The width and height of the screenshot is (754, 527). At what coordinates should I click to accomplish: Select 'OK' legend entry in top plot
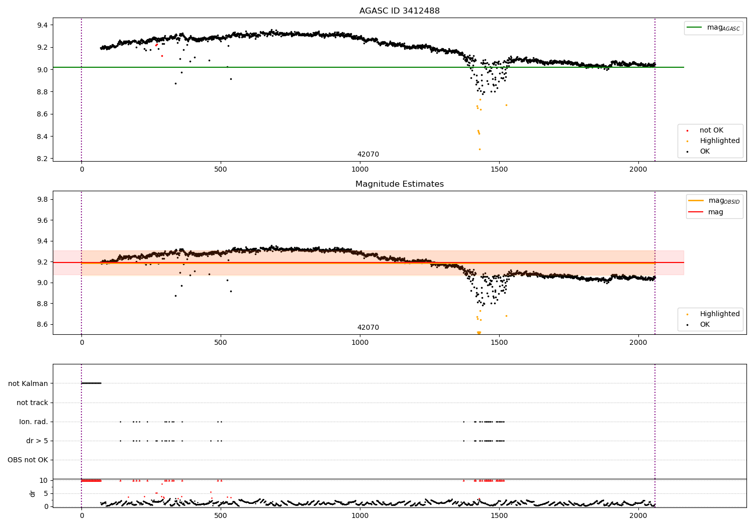[x=705, y=152]
